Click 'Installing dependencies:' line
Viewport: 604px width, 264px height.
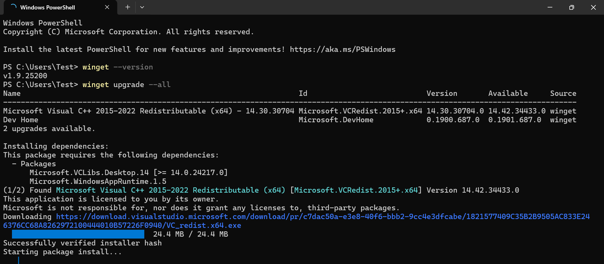[x=56, y=146]
